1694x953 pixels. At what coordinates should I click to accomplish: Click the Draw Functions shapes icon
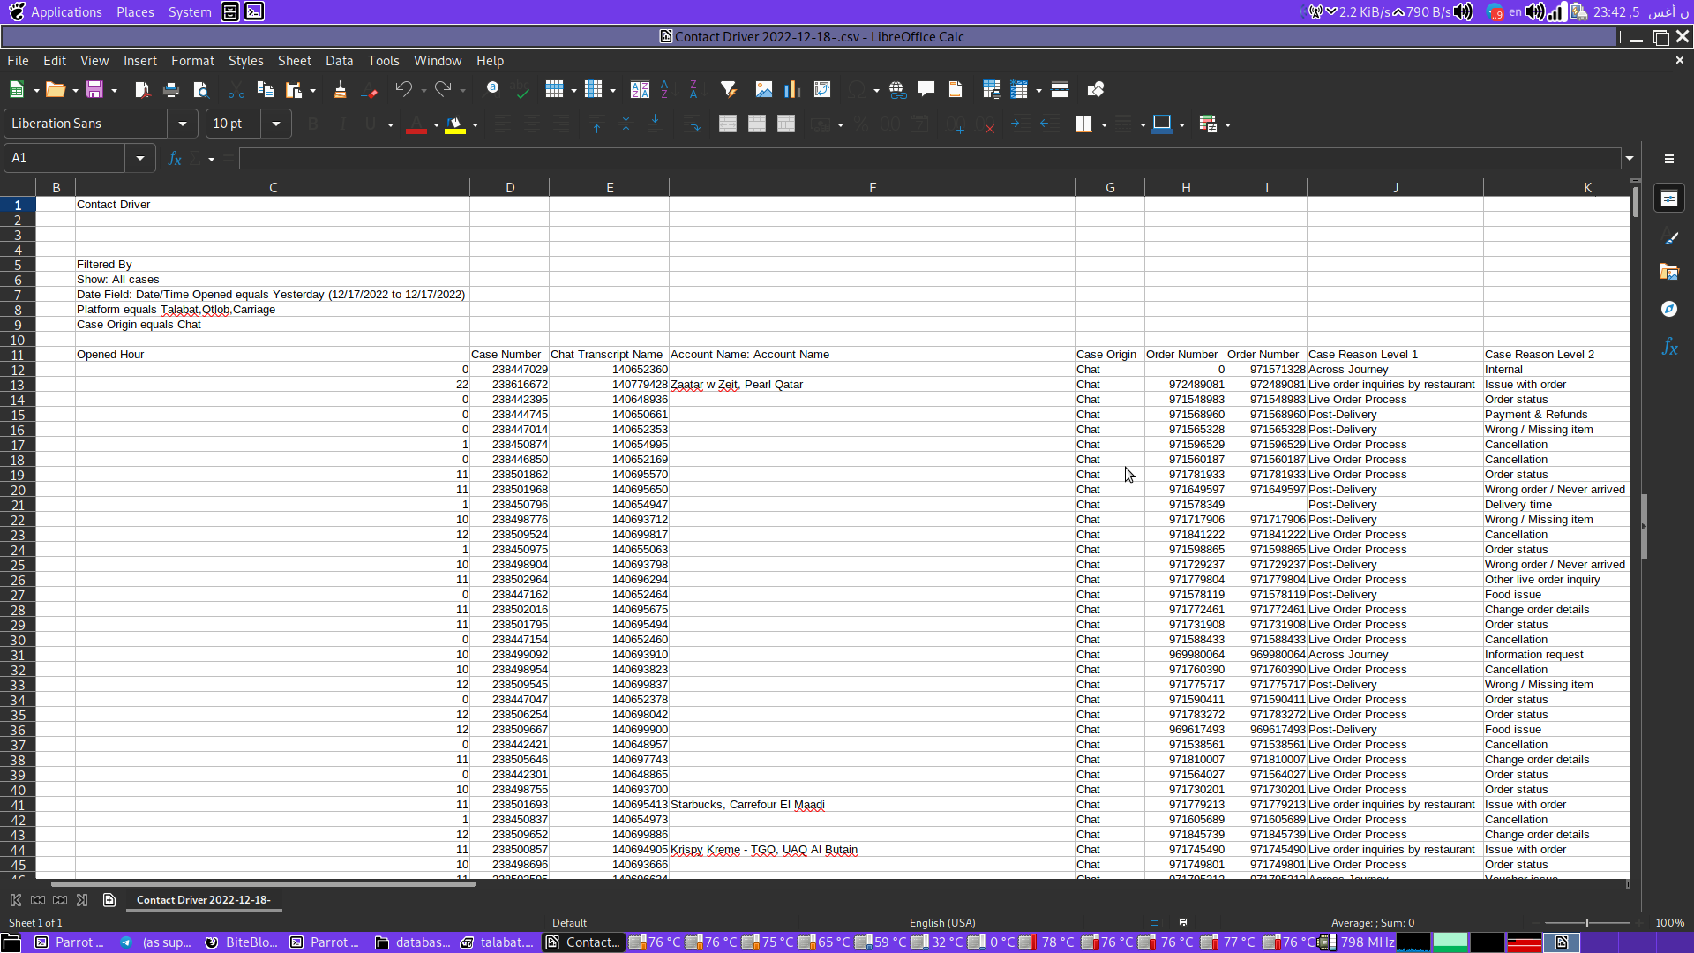point(1096,89)
